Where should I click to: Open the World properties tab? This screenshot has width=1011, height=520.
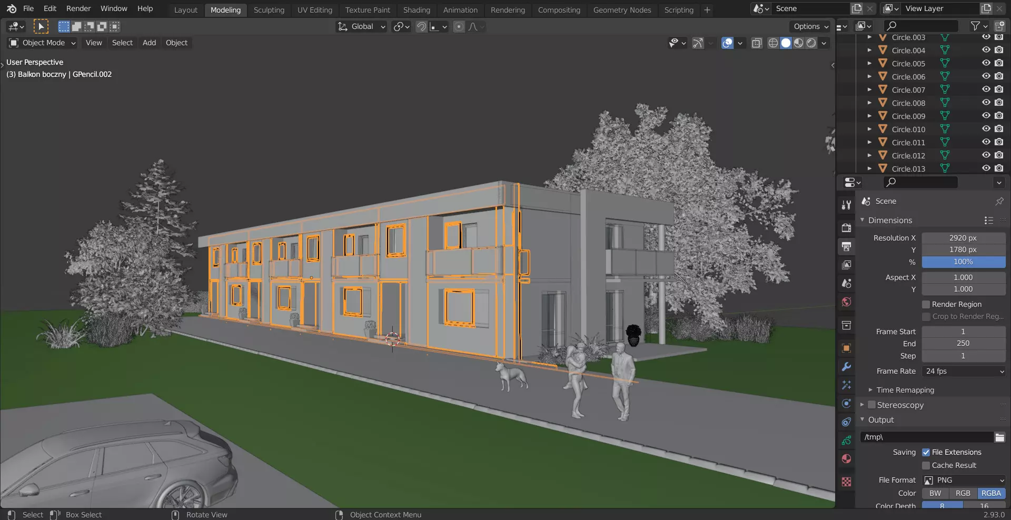[x=846, y=302]
